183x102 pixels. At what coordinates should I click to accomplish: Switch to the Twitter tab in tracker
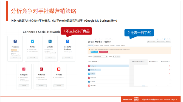click(102, 46)
